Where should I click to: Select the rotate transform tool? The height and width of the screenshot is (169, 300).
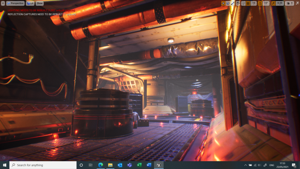(228, 3)
